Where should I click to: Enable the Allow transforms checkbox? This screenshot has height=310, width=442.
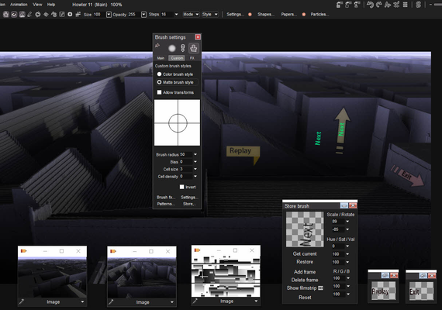(159, 92)
